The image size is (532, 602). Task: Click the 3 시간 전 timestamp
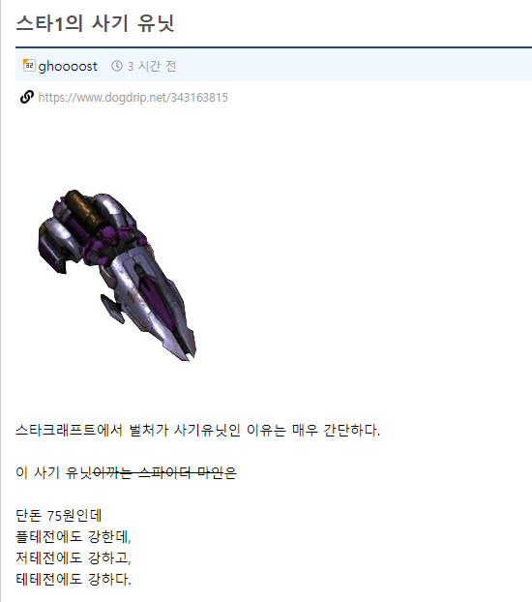coord(152,67)
